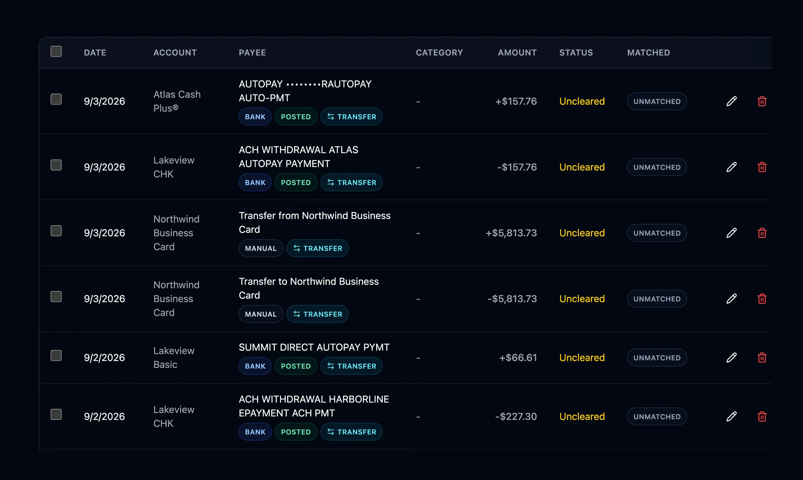Click the Manual tag on Transfer to Northwind
Image resolution: width=803 pixels, height=480 pixels.
(x=261, y=314)
